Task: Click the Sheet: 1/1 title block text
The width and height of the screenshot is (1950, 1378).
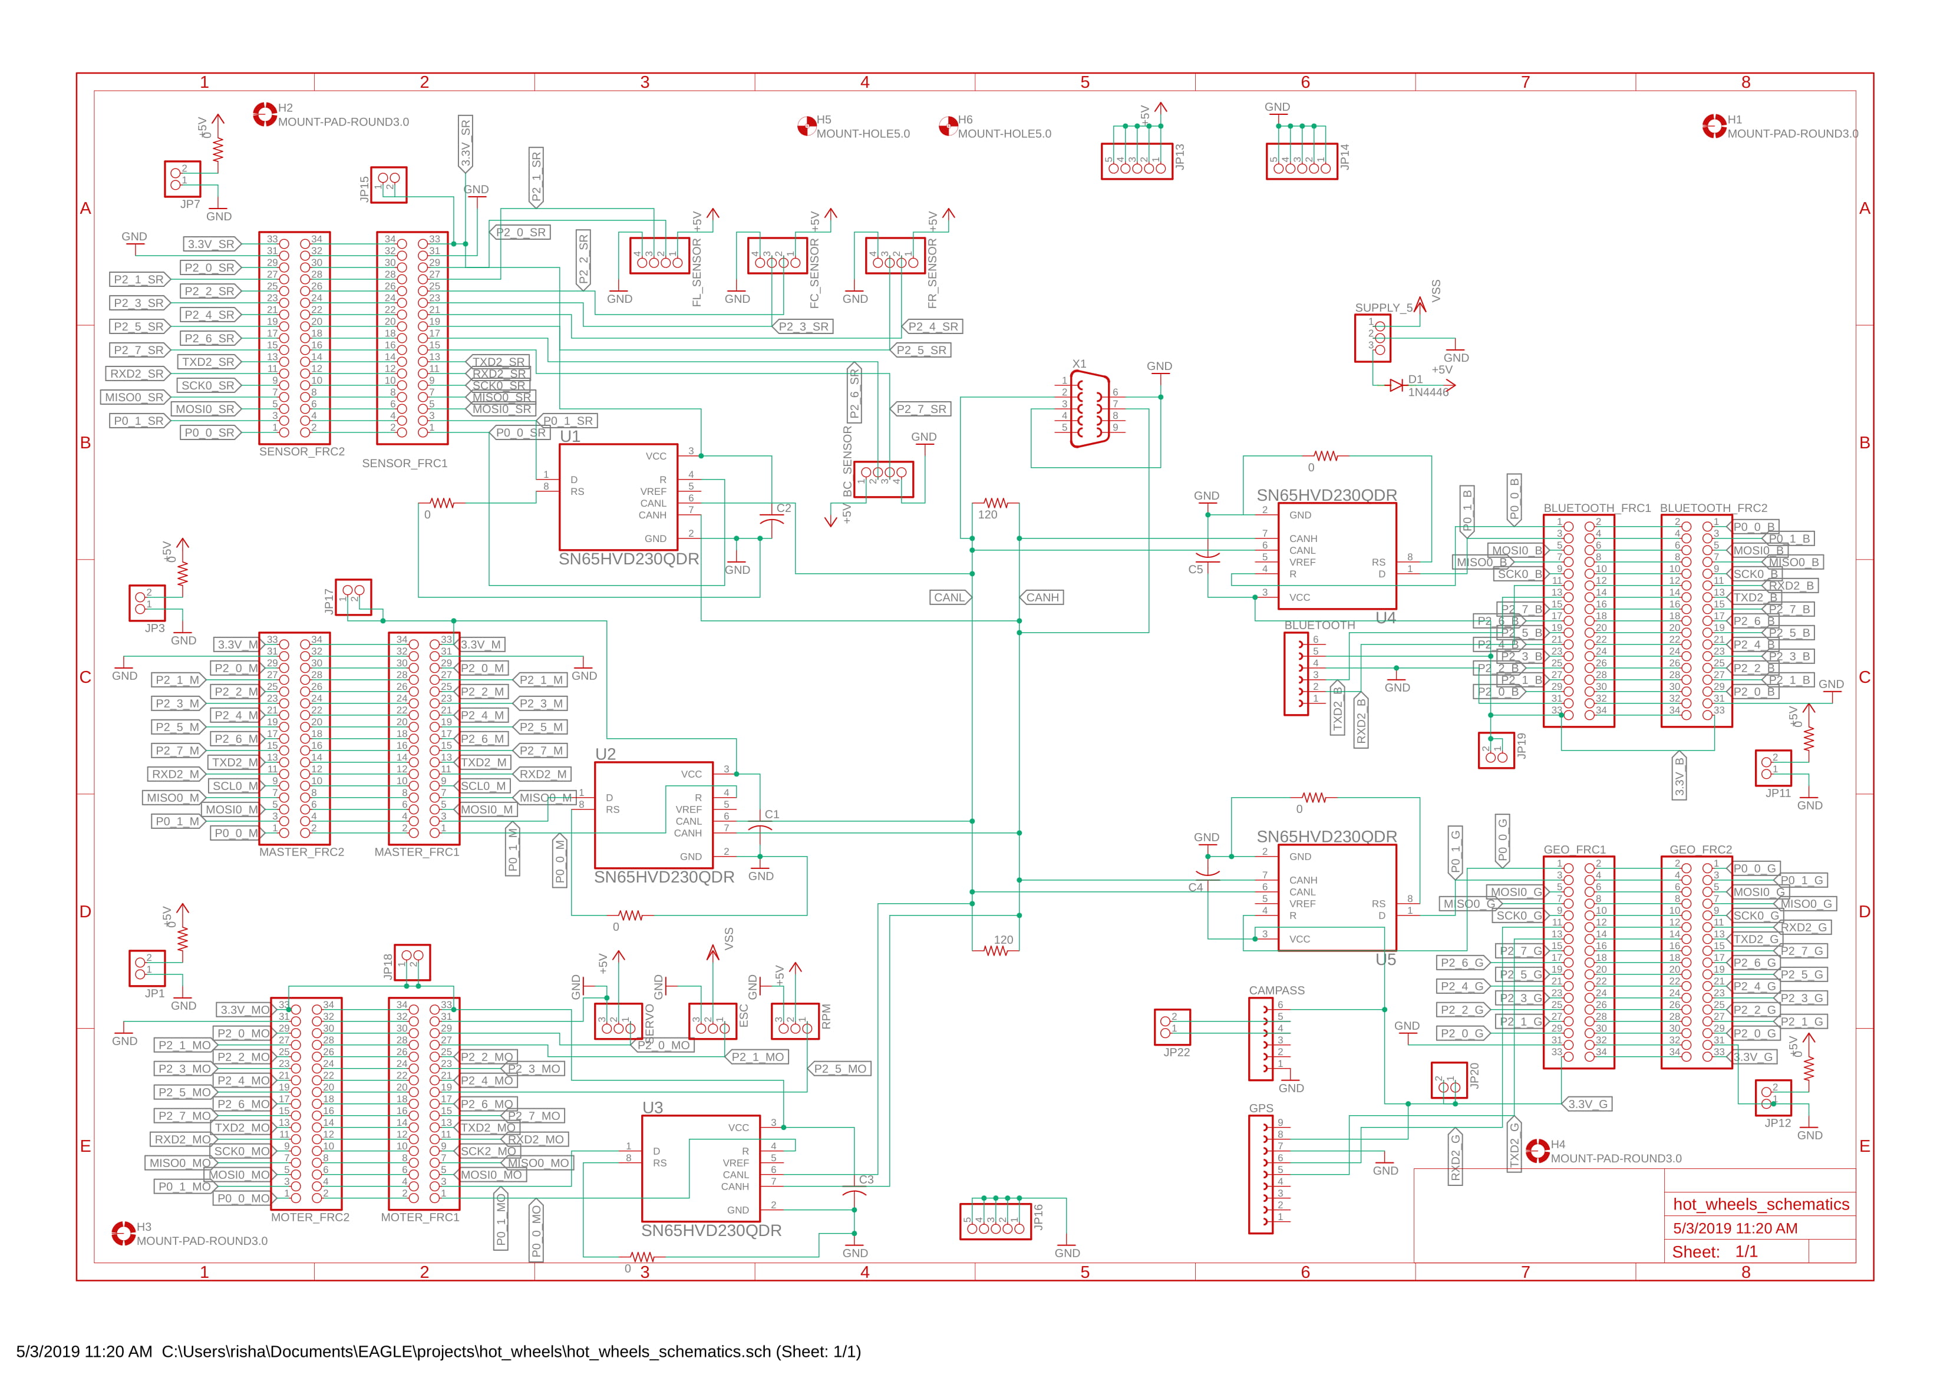Action: (1715, 1251)
